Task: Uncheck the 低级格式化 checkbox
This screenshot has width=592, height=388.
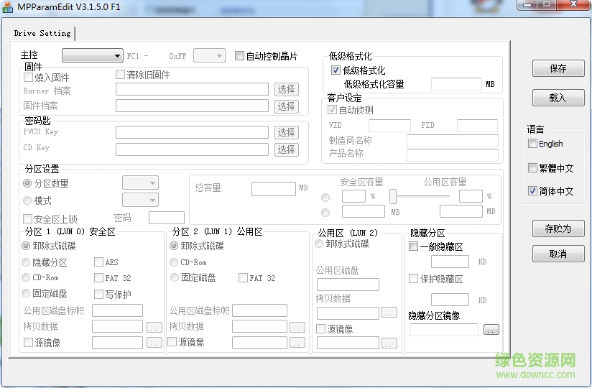Action: coord(336,70)
